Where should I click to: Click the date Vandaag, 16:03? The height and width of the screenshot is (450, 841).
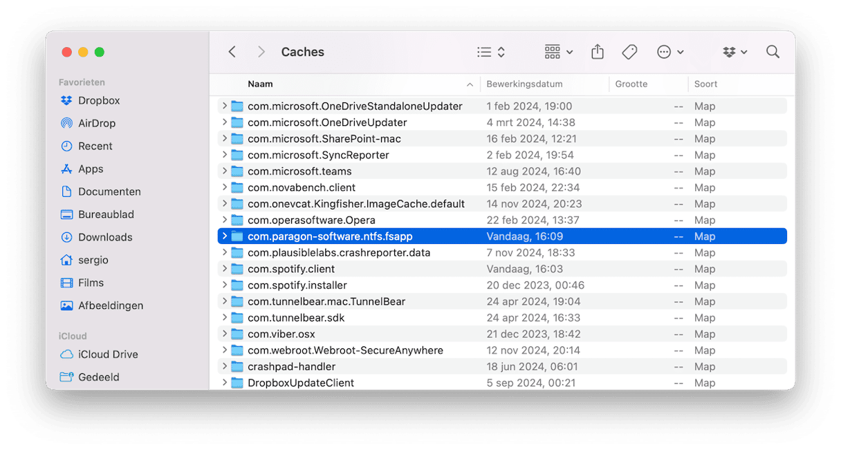[x=524, y=269]
